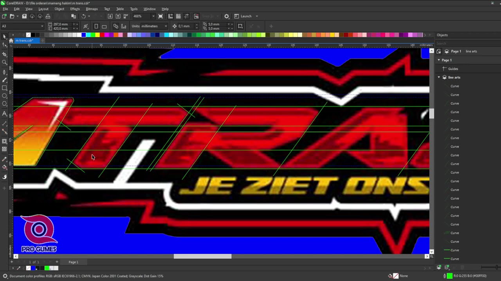
Task: Toggle show guidelines button
Action: [x=186, y=16]
